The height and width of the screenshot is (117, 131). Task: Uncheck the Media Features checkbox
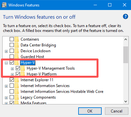coord(12,103)
